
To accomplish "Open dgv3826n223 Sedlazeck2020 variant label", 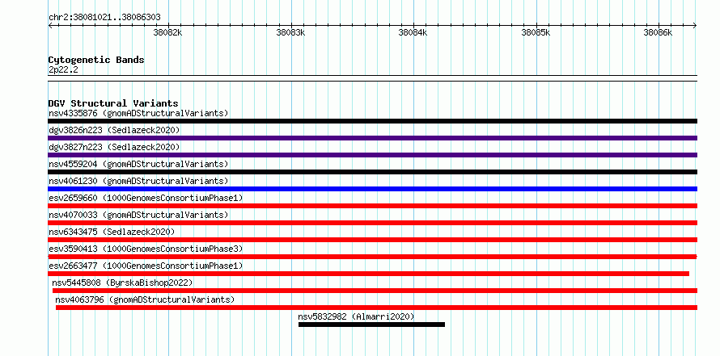I will tap(114, 130).
